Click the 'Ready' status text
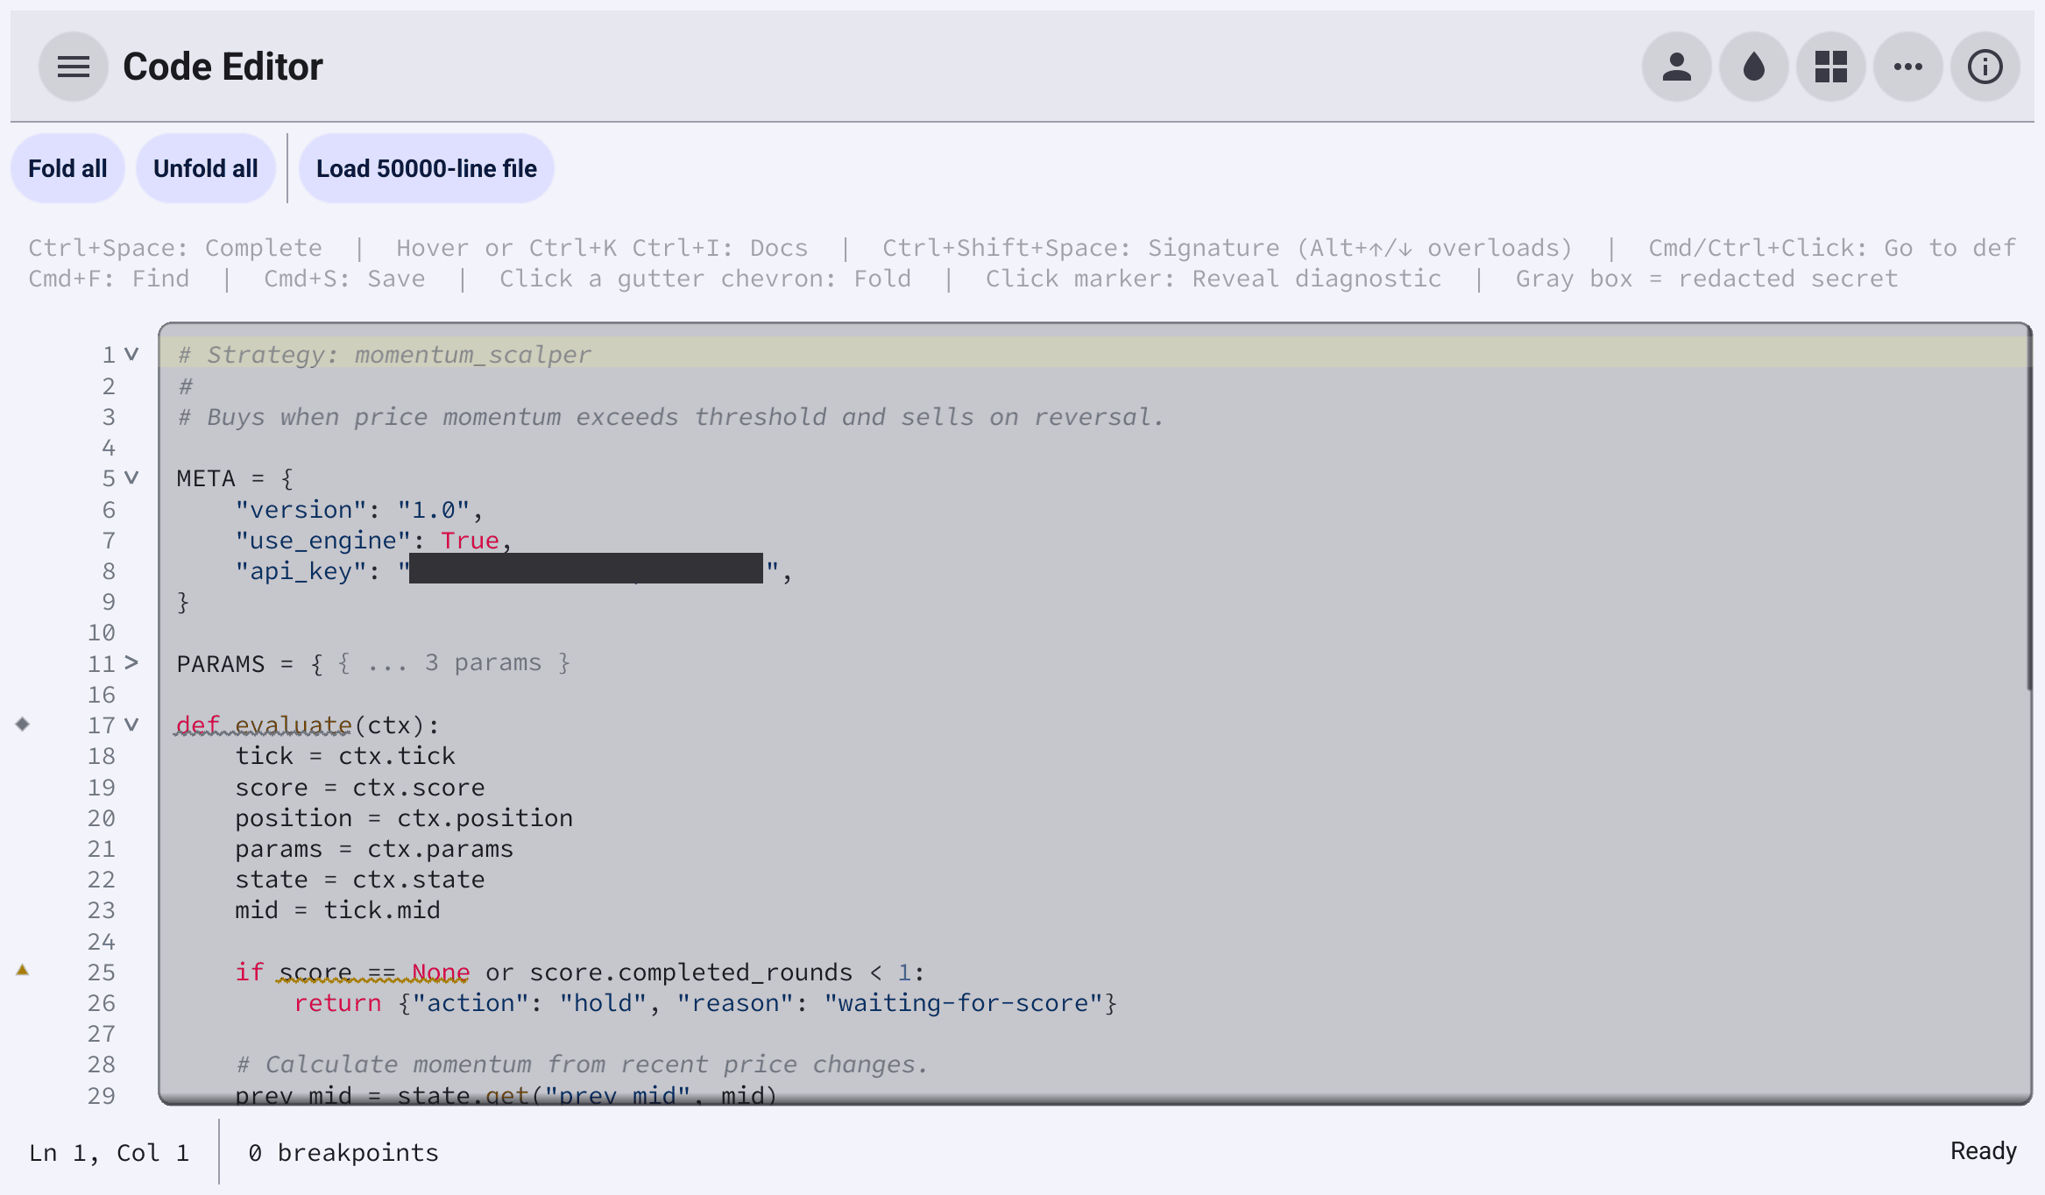This screenshot has height=1195, width=2045. [x=1984, y=1151]
